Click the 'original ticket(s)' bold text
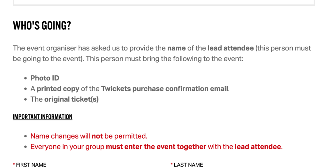 click(72, 99)
